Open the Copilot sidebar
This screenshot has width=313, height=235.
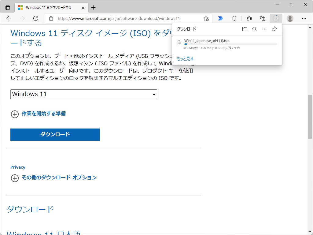pos(220,18)
